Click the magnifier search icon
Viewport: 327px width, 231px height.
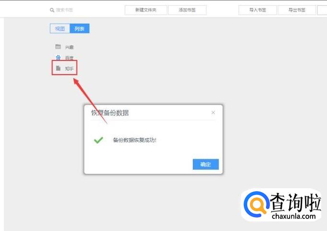pos(52,10)
